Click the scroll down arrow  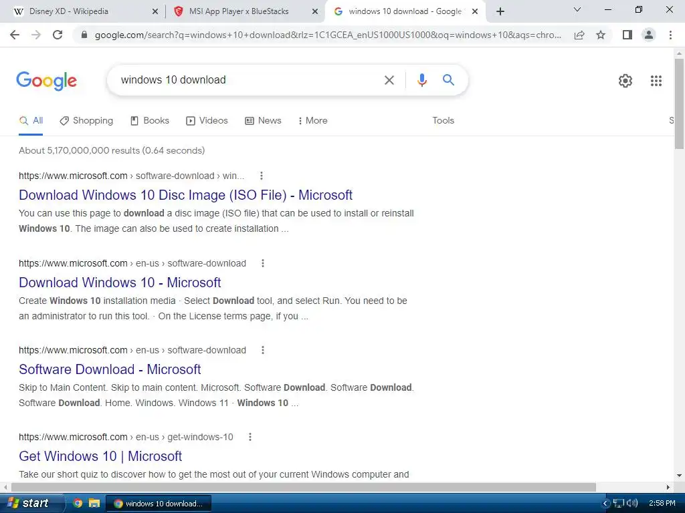(x=679, y=475)
